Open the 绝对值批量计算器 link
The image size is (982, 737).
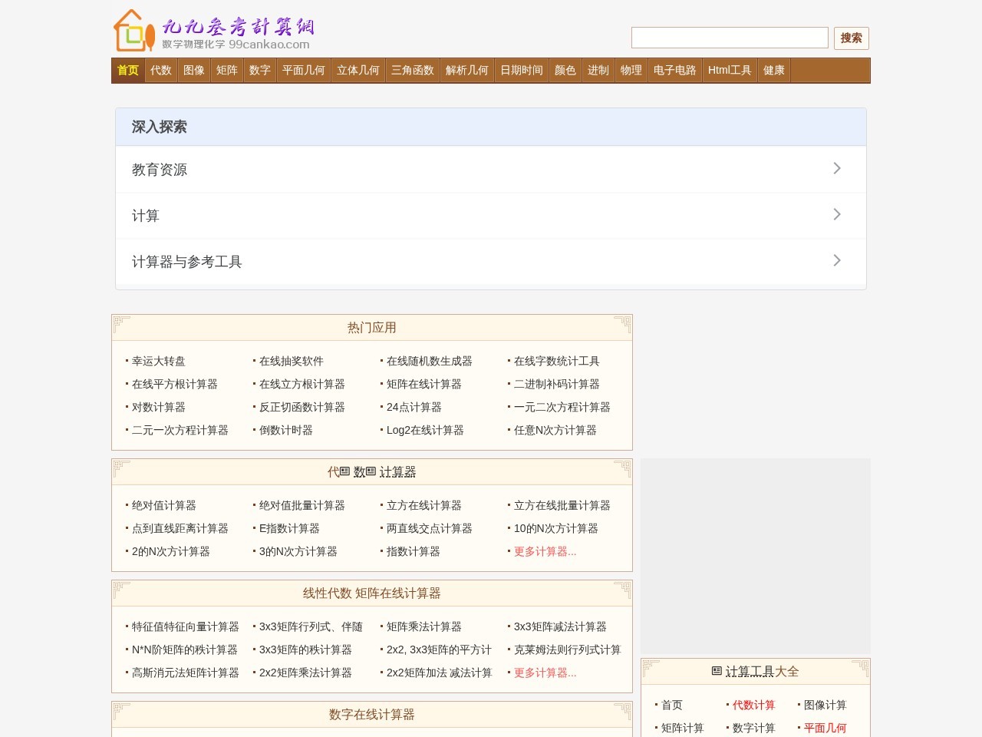302,505
